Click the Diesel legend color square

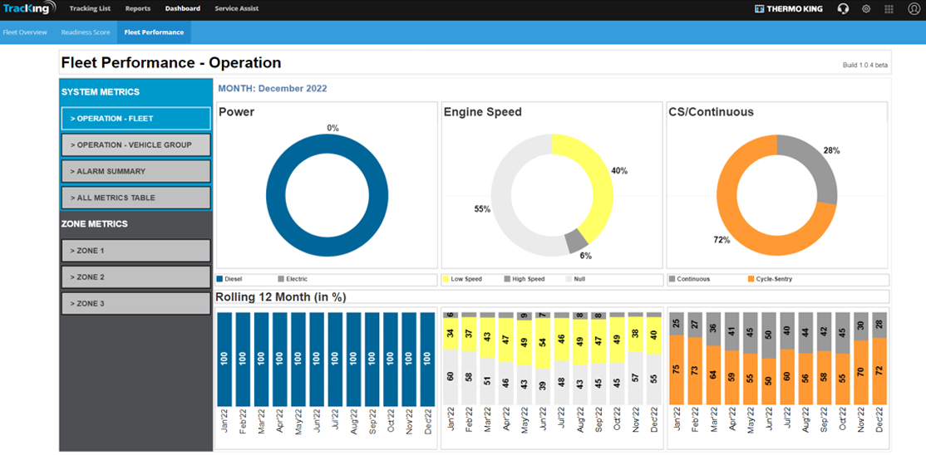point(220,279)
